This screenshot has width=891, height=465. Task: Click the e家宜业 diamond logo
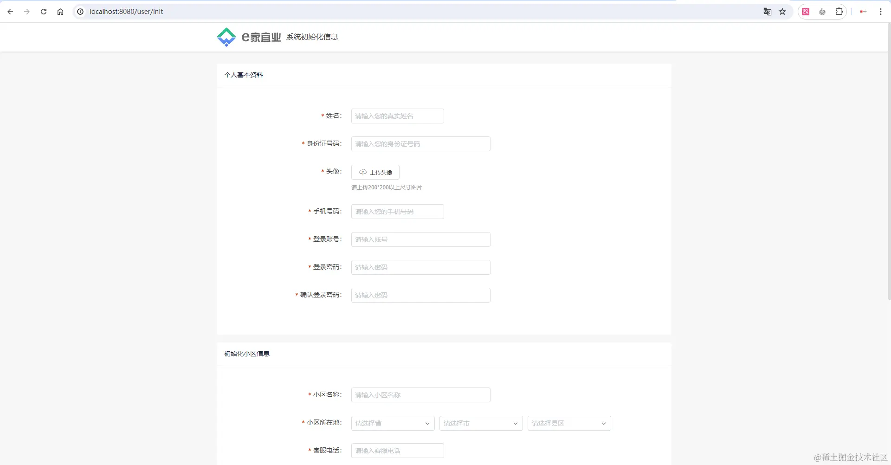click(226, 37)
